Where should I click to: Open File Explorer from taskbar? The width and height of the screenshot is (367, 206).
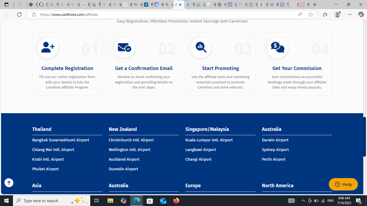(110, 201)
